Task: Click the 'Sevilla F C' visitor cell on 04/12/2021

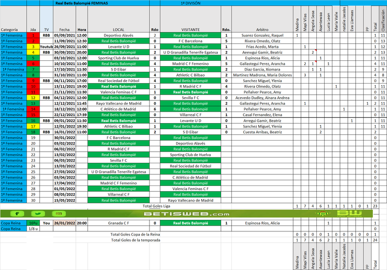Action: coord(191,98)
